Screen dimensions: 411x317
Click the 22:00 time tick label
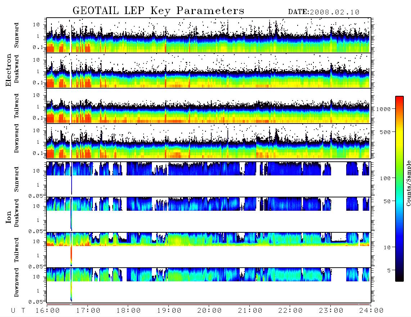pyautogui.click(x=290, y=311)
